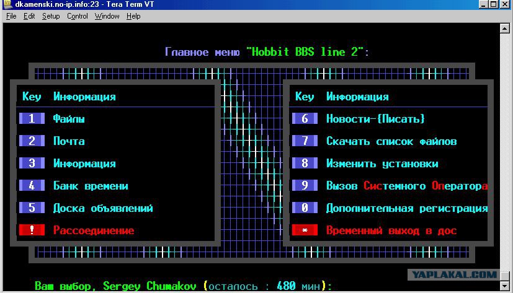
Task: Click the key 3 badge for Информация
Action: pos(32,163)
